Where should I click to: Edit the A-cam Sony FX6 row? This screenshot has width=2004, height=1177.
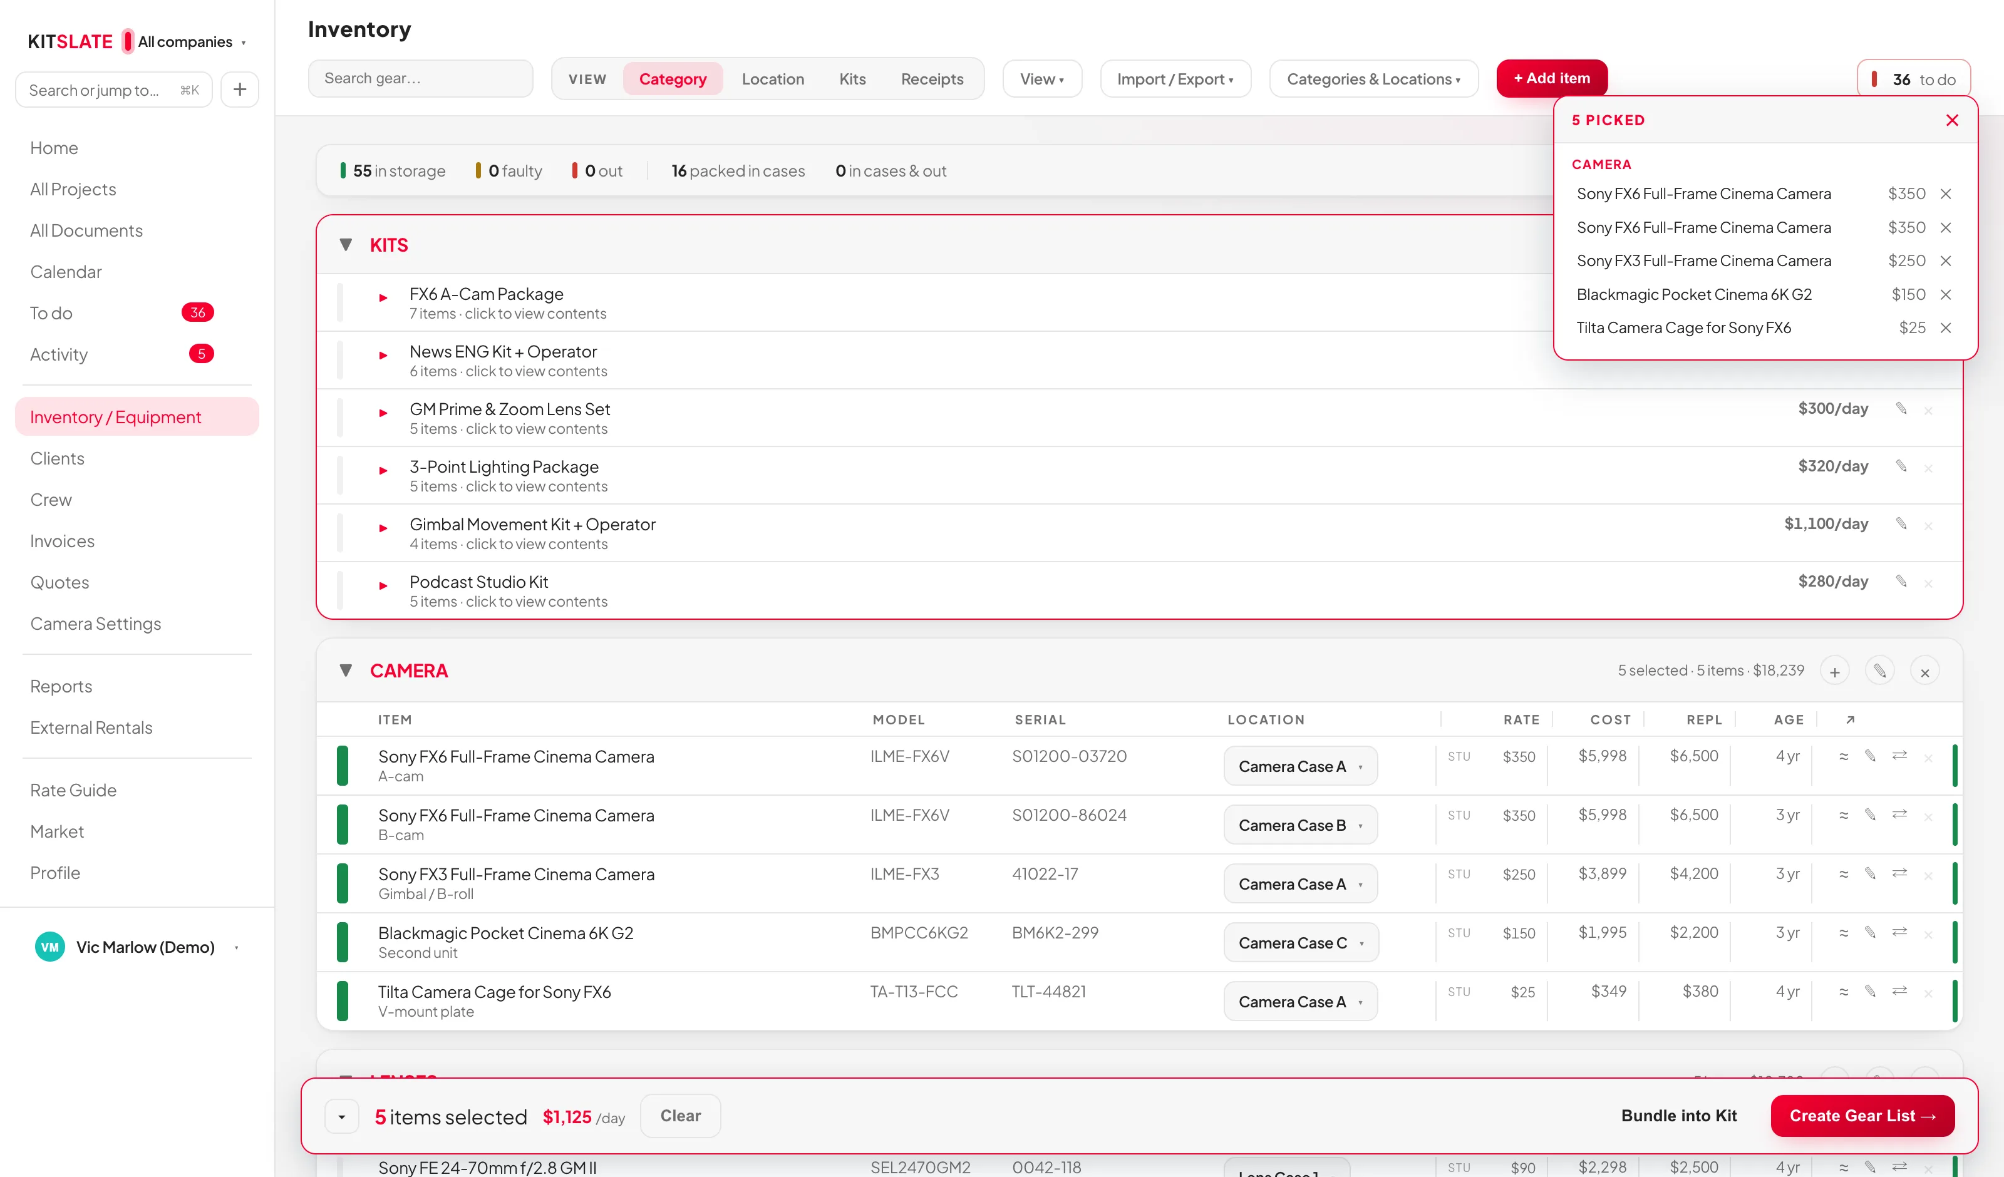1871,756
